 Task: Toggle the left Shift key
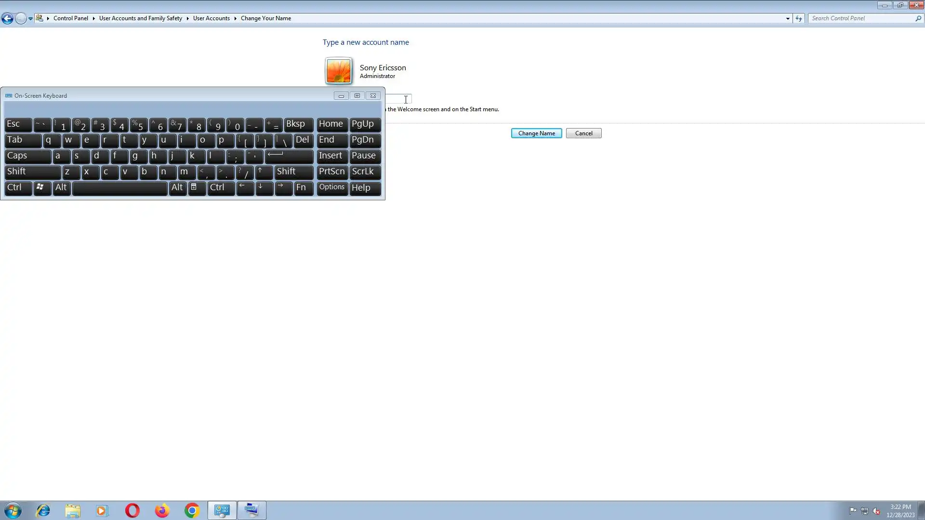32,172
